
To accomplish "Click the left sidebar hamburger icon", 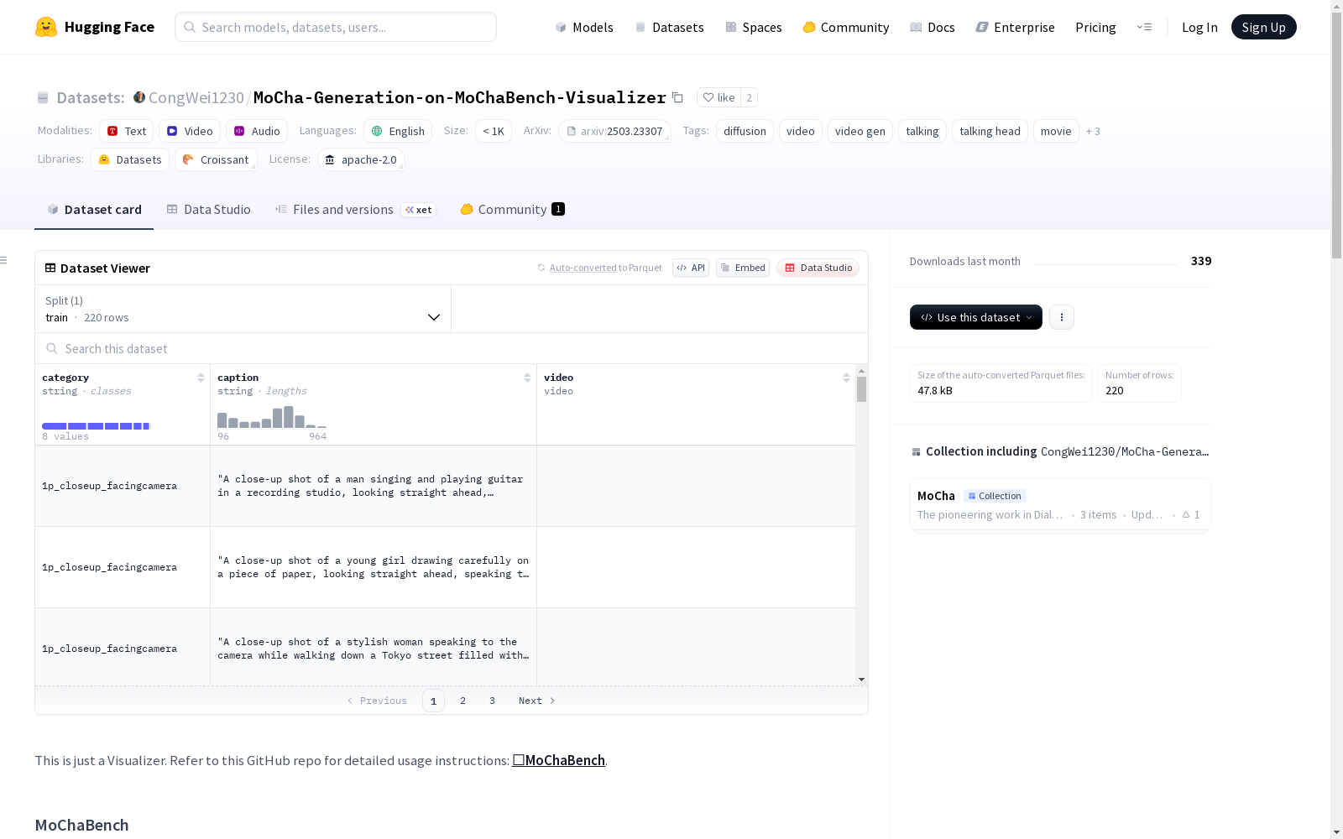I will [4, 260].
